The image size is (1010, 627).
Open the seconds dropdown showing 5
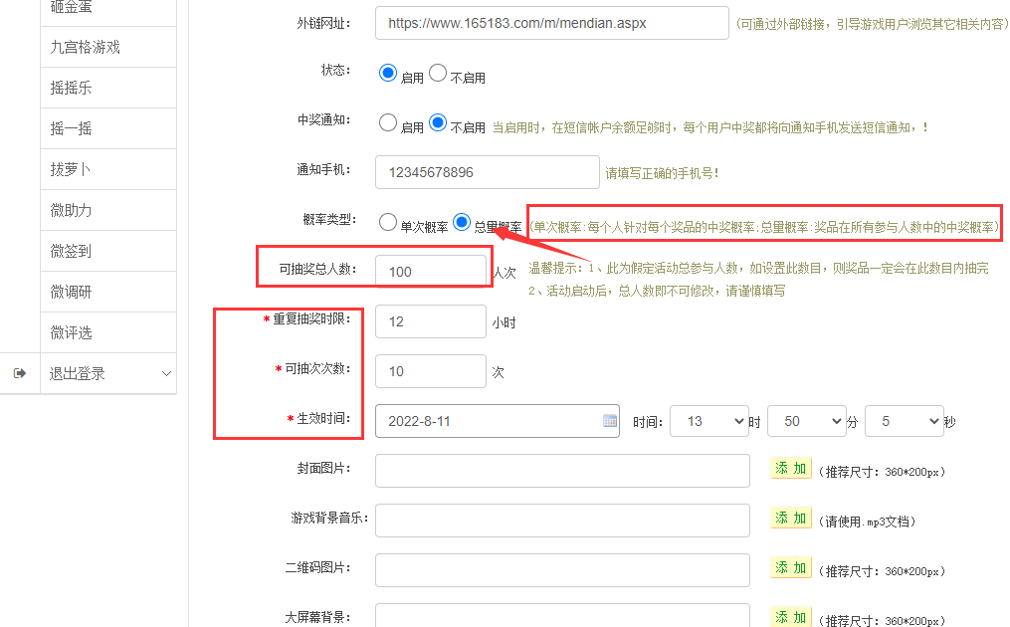pos(903,421)
